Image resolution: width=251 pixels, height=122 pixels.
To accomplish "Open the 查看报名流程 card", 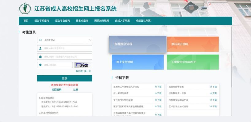I will pos(137,44).
